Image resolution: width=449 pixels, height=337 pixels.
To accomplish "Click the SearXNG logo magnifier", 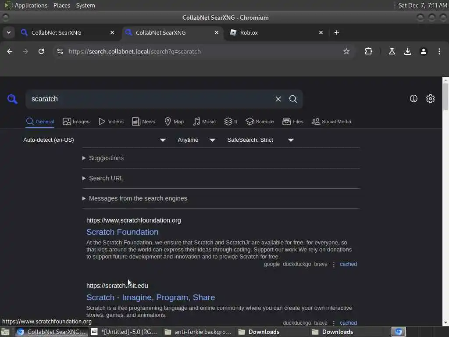I will [12, 99].
